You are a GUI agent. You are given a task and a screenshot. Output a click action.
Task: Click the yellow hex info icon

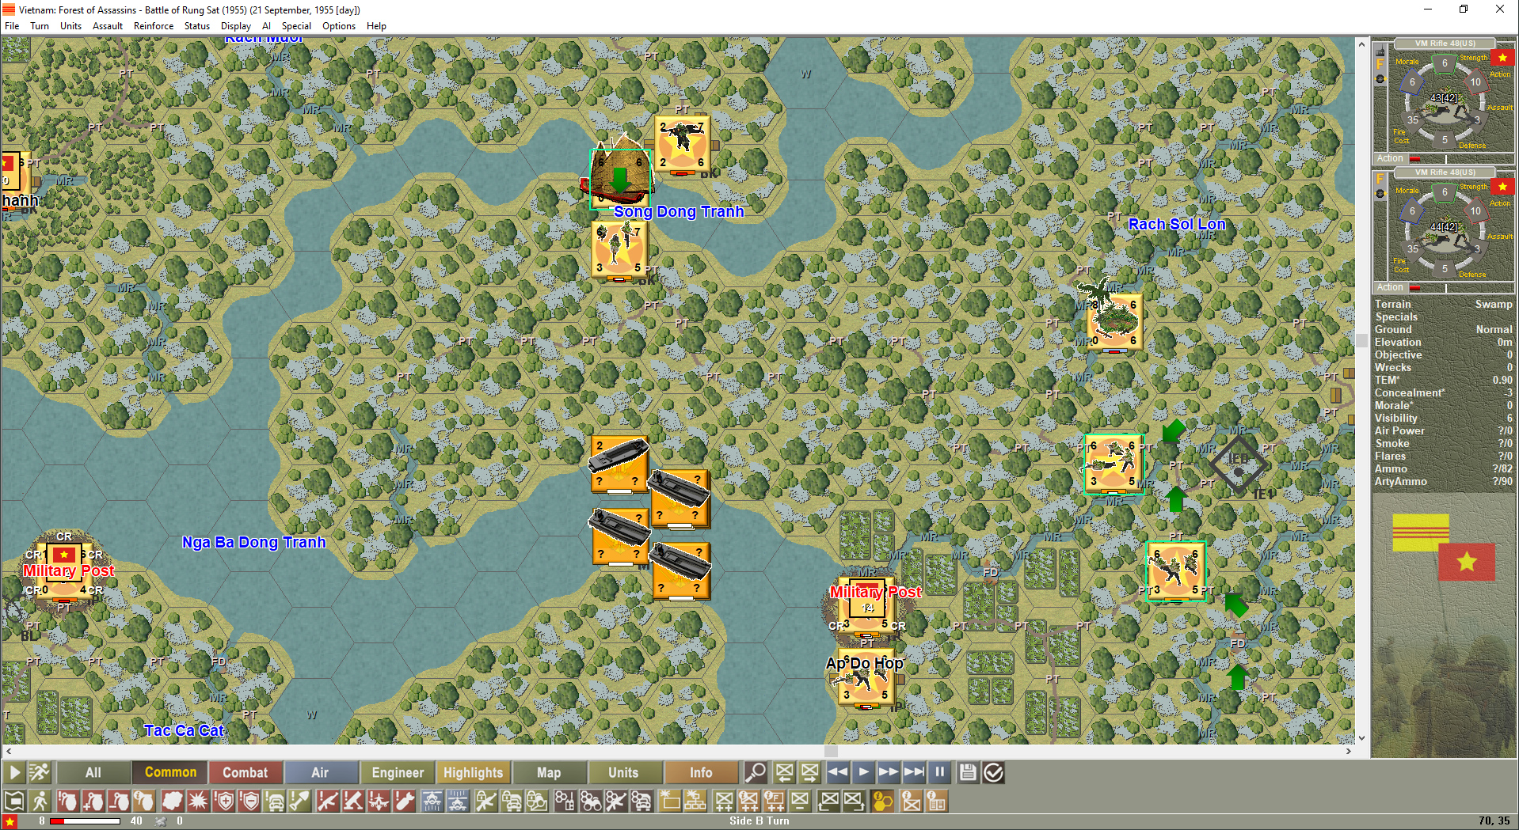881,802
